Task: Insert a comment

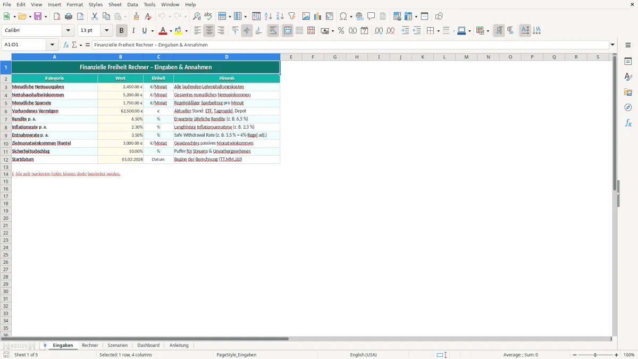Action: (x=371, y=16)
